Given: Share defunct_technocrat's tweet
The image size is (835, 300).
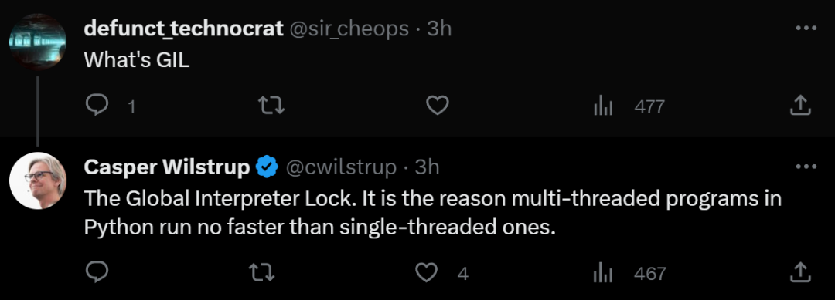Looking at the screenshot, I should click(x=800, y=106).
